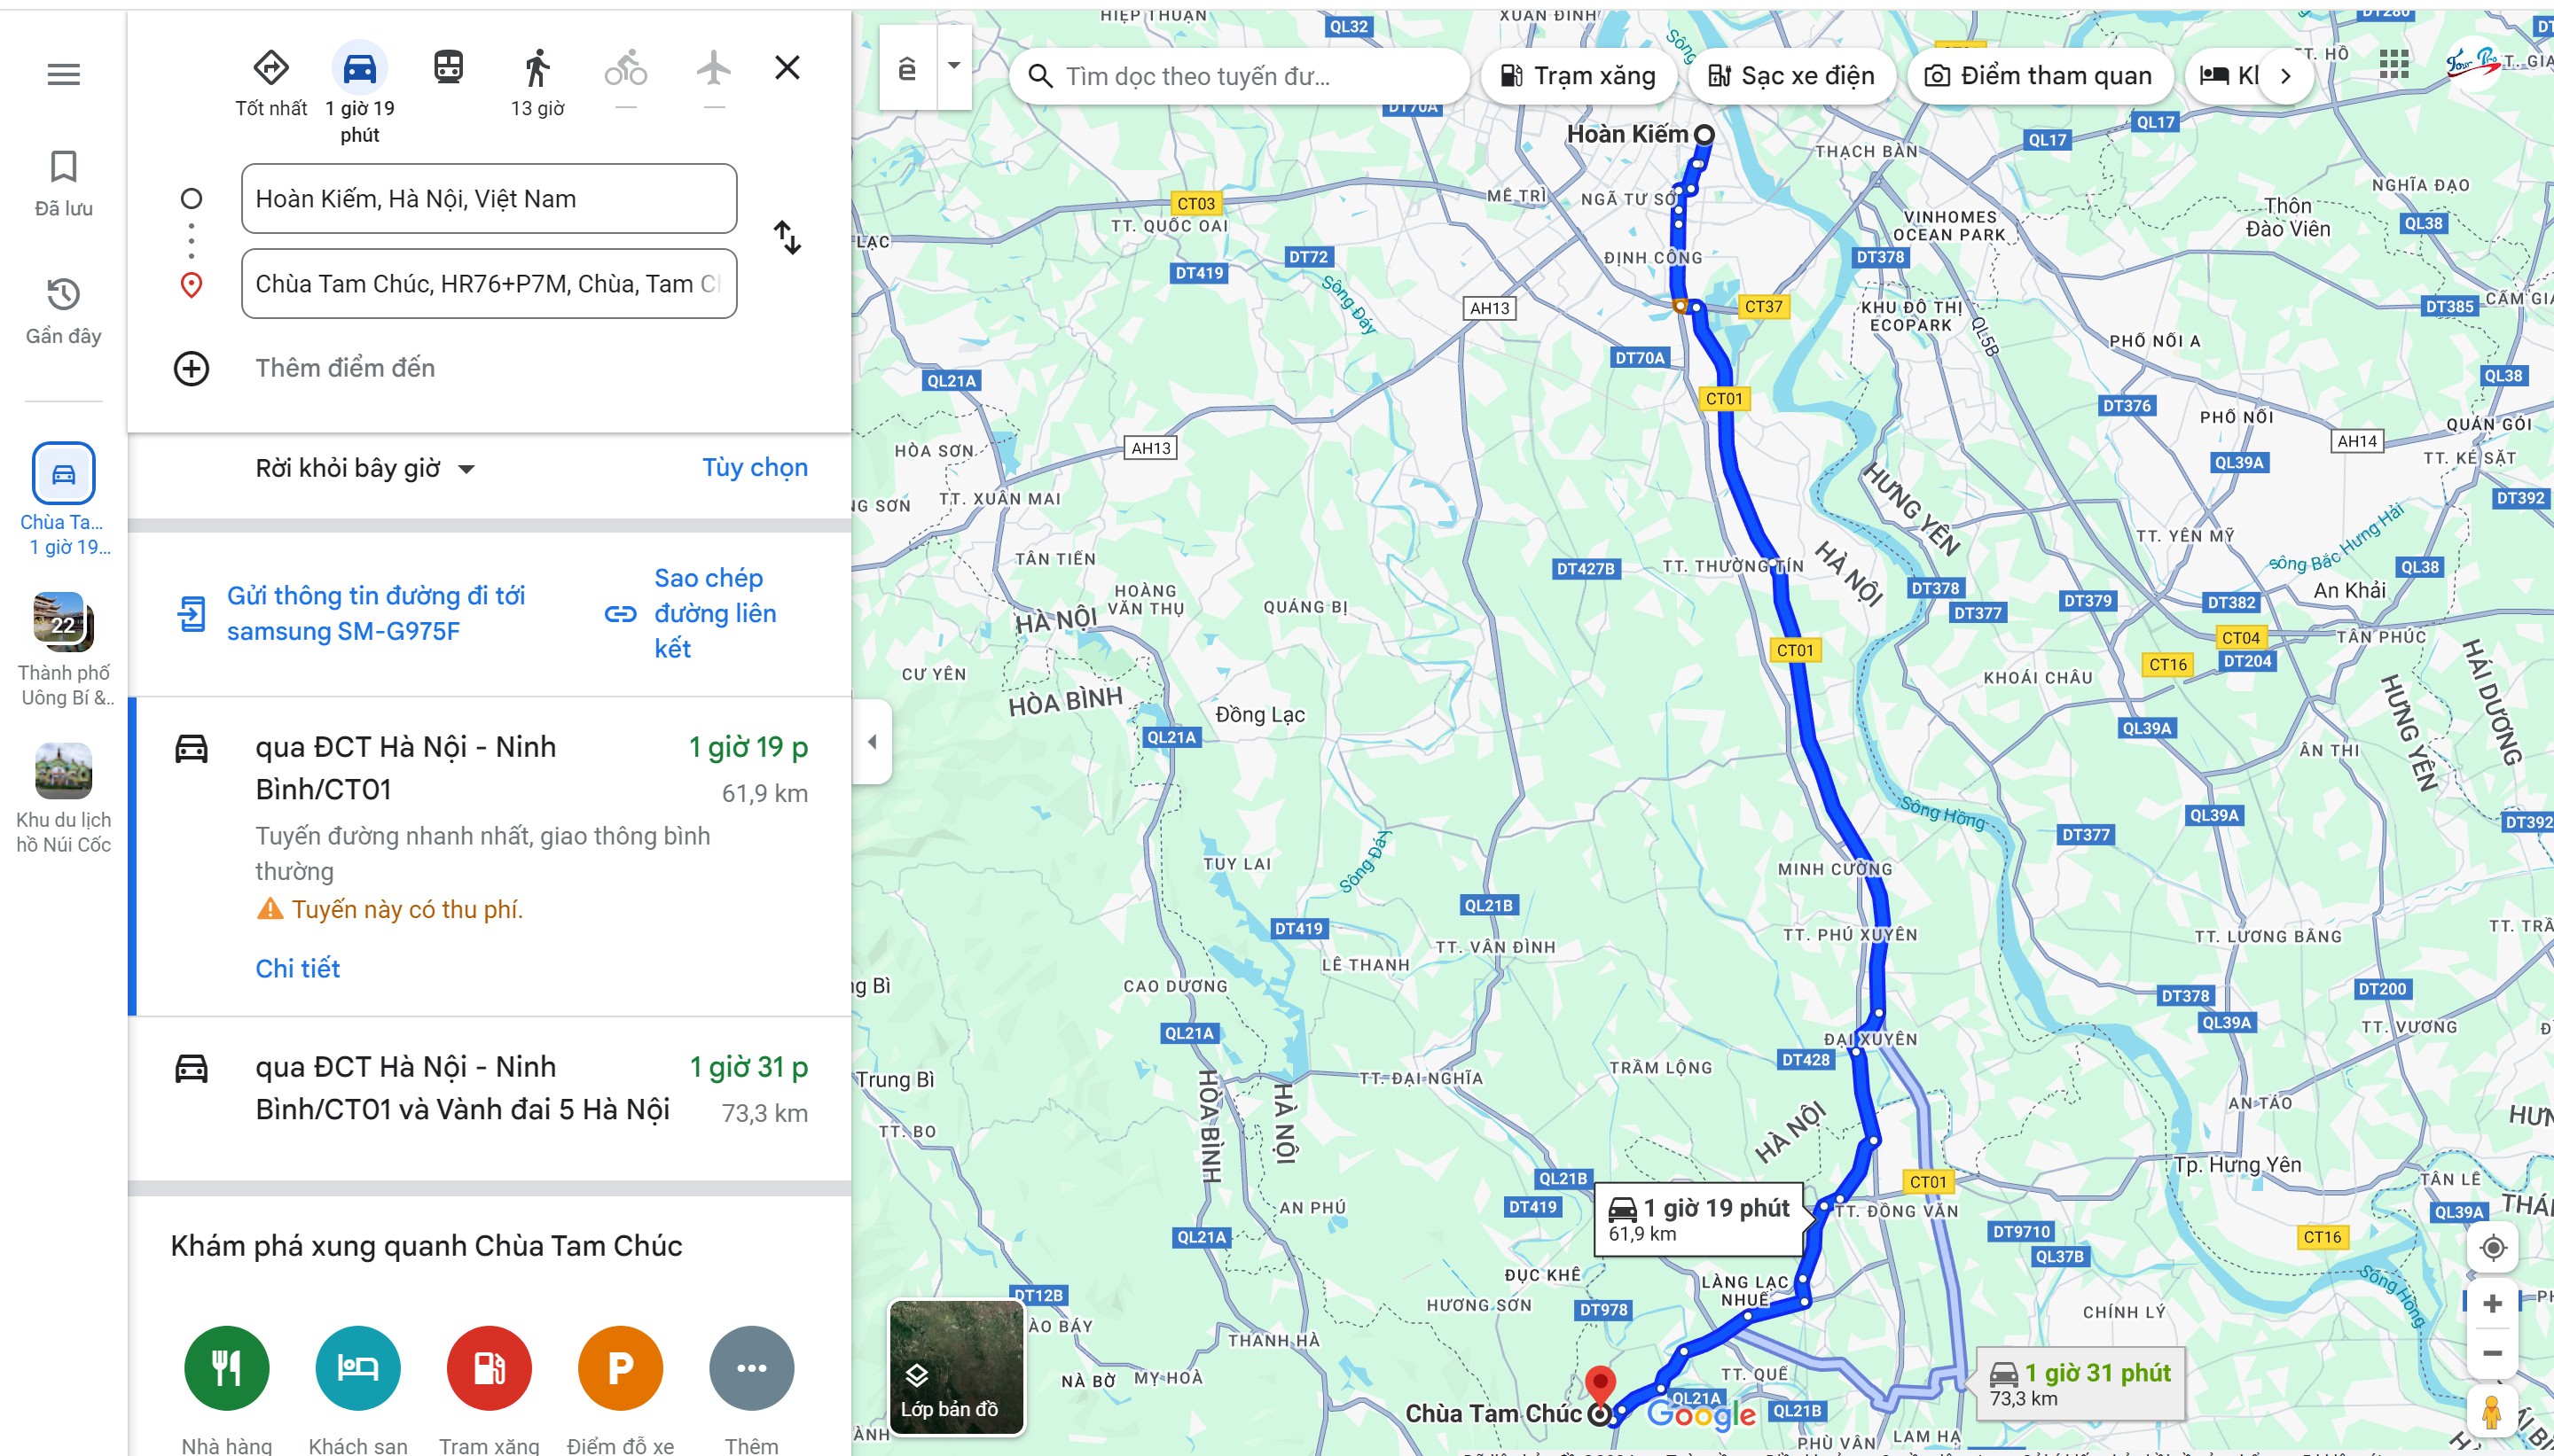The width and height of the screenshot is (2554, 1456).
Task: Open the 'Gần đây' recents tab
Action: pos(63,312)
